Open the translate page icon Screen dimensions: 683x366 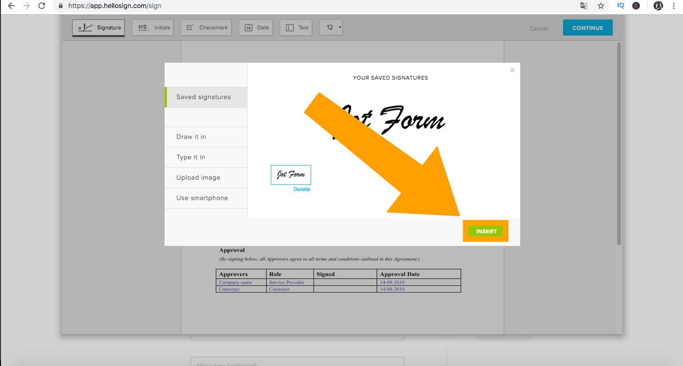click(x=584, y=6)
